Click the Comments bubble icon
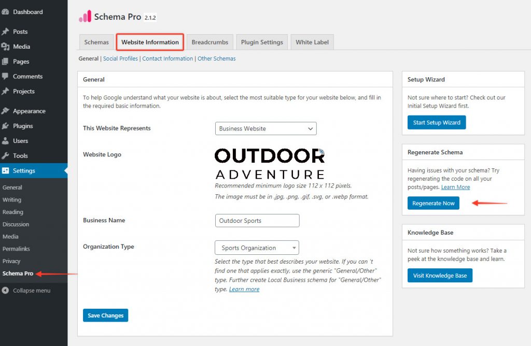The width and height of the screenshot is (531, 346). coord(5,76)
